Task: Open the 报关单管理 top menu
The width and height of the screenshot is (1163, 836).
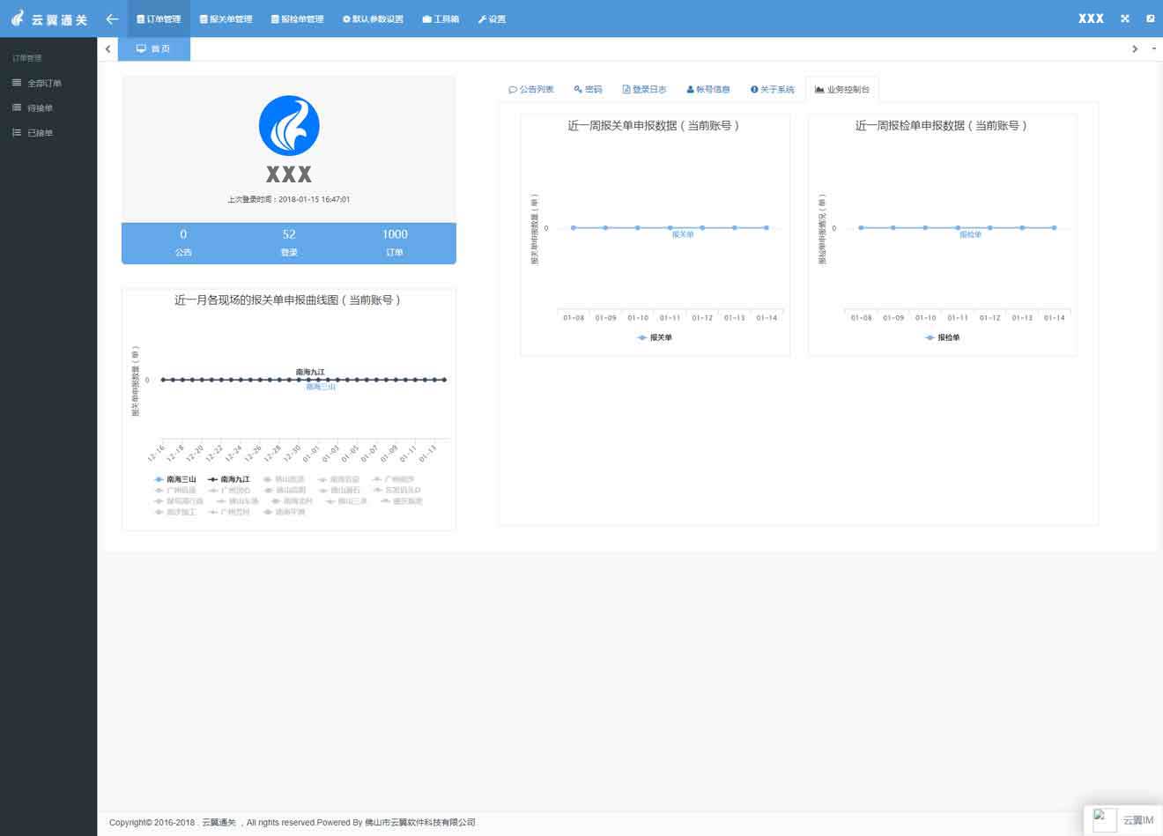Action: point(226,18)
